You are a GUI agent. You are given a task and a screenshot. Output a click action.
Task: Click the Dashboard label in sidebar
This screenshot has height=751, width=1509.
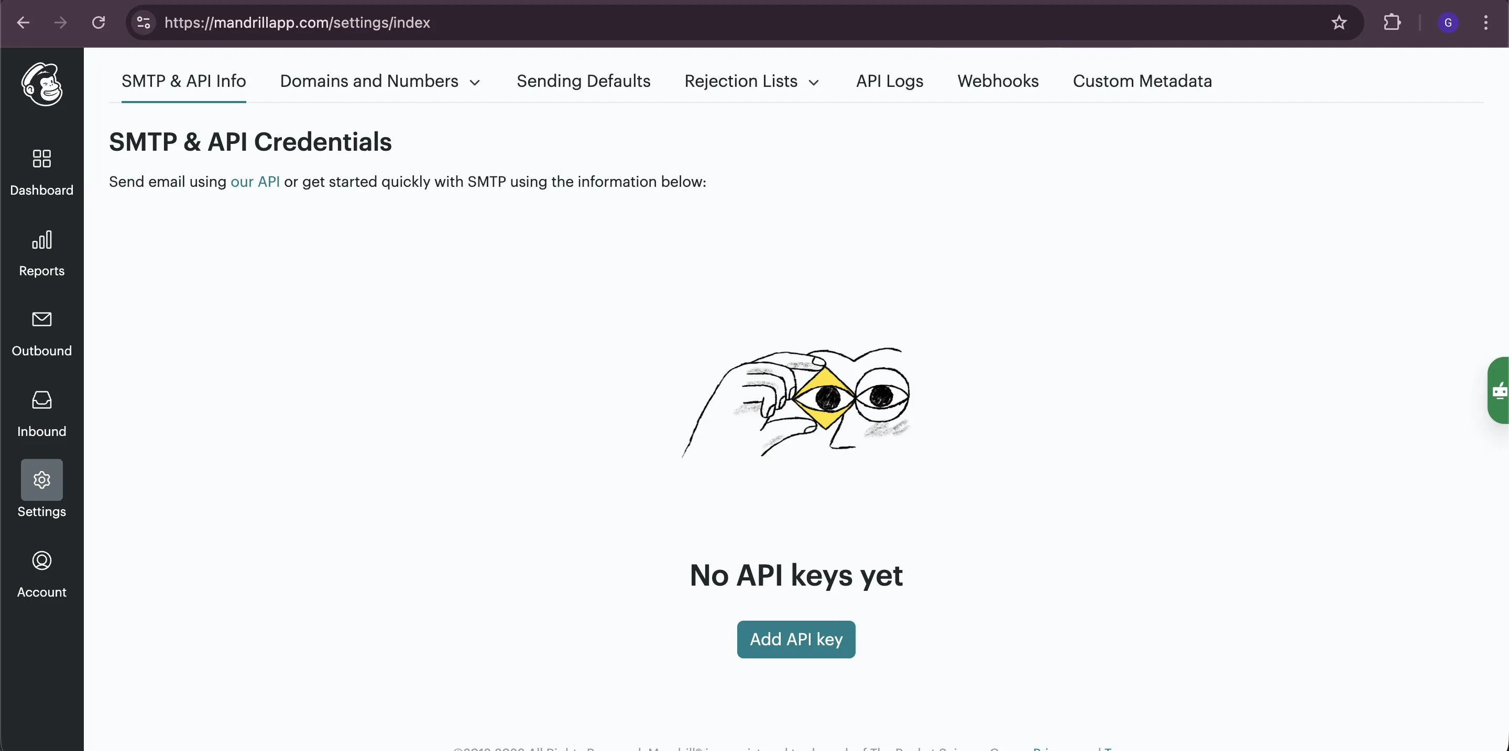41,190
